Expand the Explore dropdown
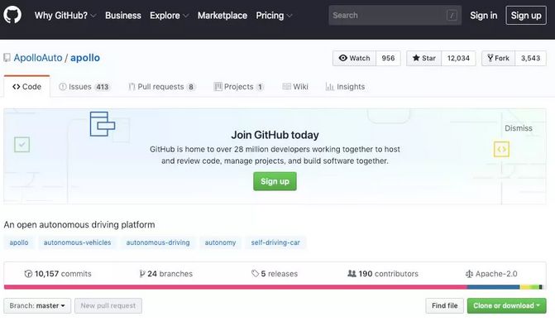This screenshot has height=326, width=555. 169,16
